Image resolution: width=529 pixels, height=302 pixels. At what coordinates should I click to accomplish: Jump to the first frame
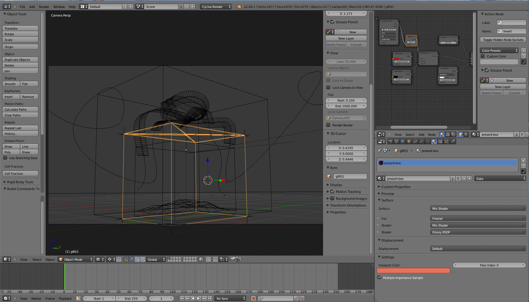181,298
